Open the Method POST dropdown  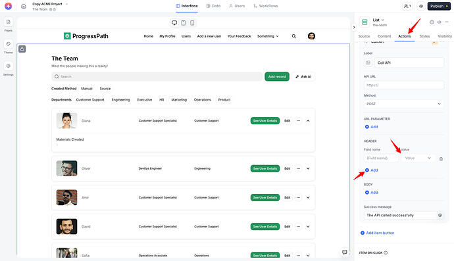pyautogui.click(x=403, y=104)
